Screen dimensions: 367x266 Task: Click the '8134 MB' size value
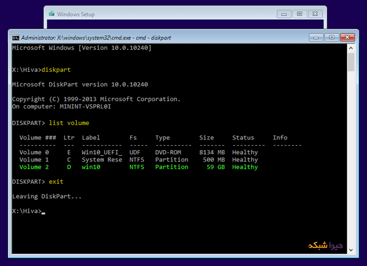212,152
